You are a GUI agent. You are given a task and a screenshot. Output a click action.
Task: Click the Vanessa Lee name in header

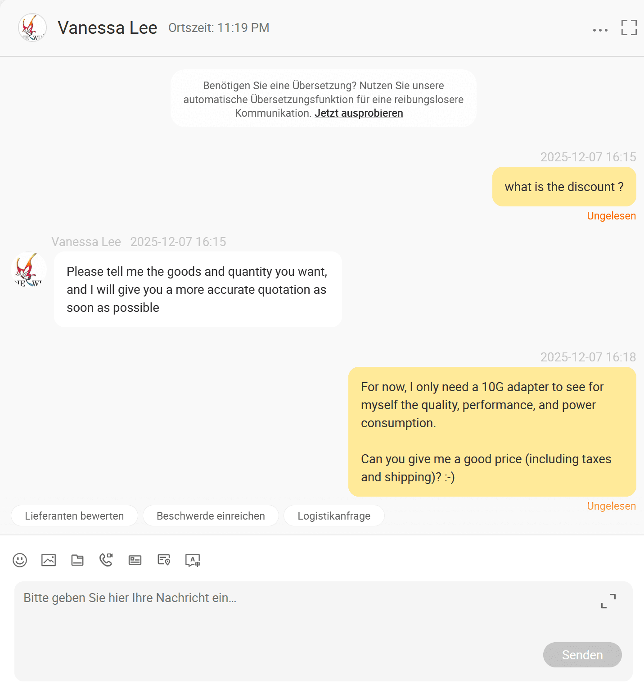click(108, 27)
